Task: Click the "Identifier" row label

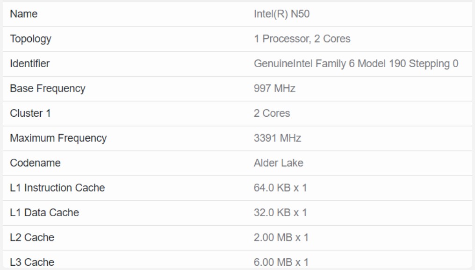Action: click(30, 64)
